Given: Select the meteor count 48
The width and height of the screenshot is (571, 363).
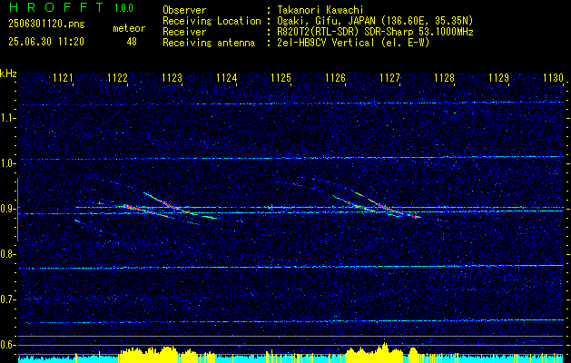Looking at the screenshot, I should (132, 42).
